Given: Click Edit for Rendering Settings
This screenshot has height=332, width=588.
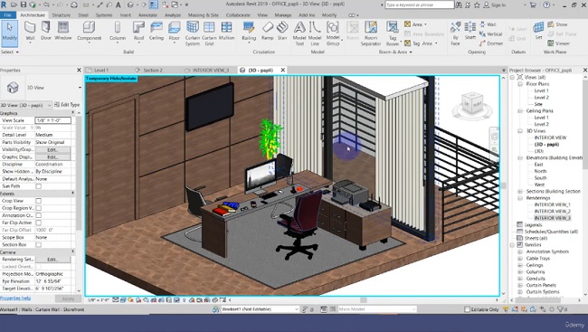Looking at the screenshot, I should tap(52, 260).
